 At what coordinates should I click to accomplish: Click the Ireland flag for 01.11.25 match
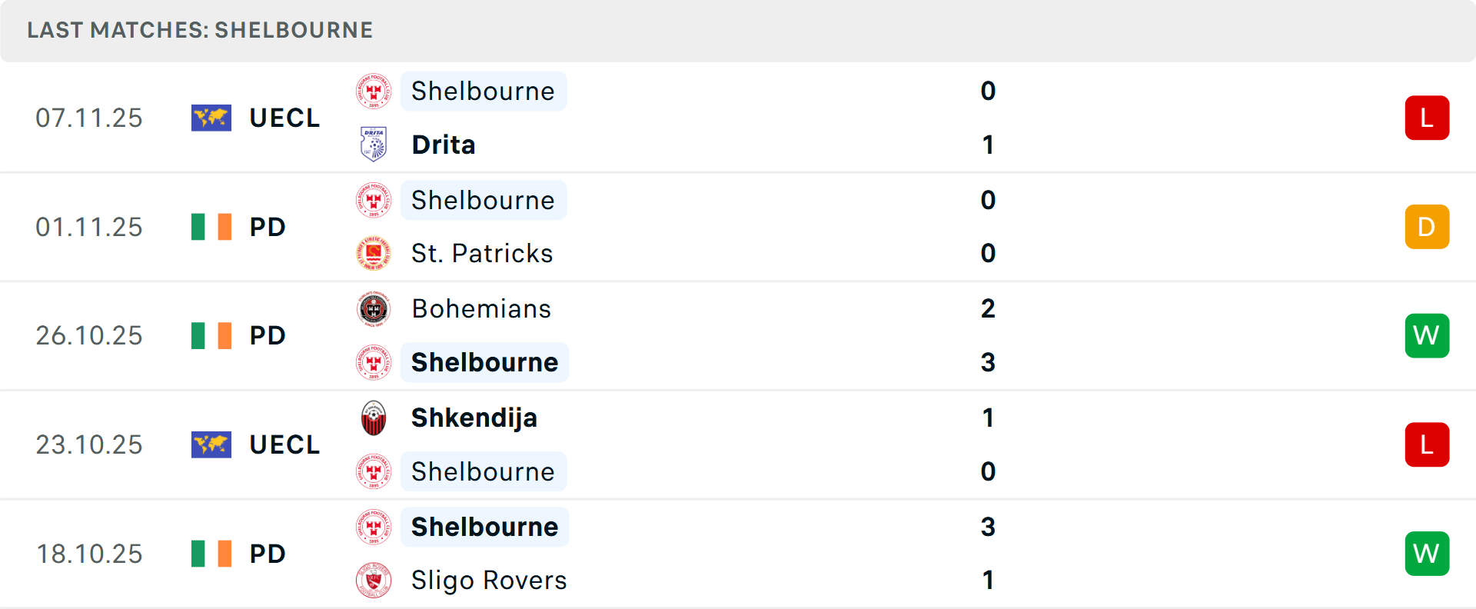coord(211,227)
